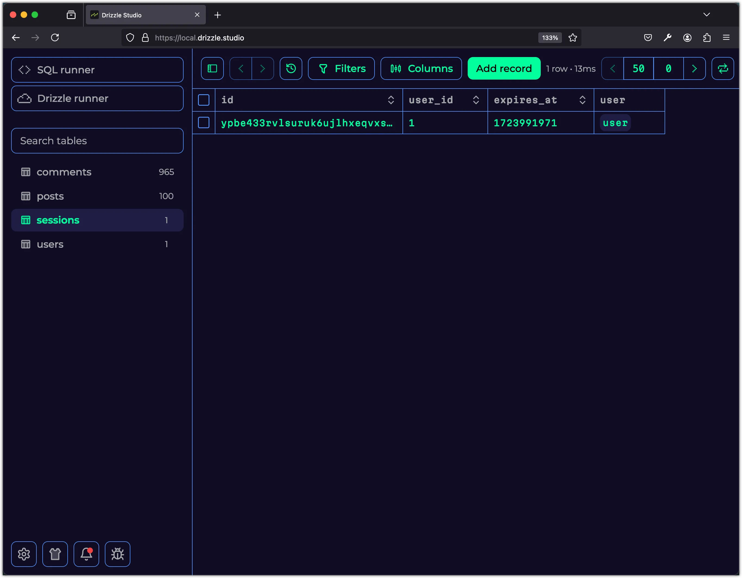Toggle the sidebar panel icon
The height and width of the screenshot is (578, 742).
(x=212, y=68)
